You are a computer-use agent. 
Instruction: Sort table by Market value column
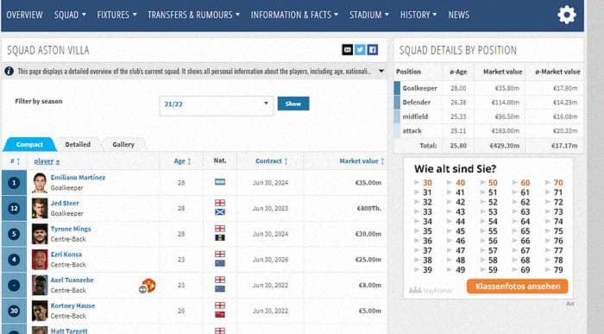tap(362, 161)
